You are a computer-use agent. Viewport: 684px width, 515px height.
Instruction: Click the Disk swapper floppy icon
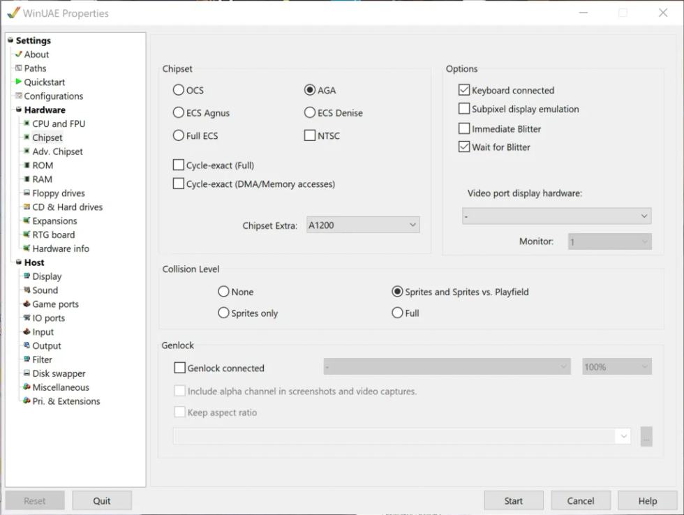click(27, 373)
